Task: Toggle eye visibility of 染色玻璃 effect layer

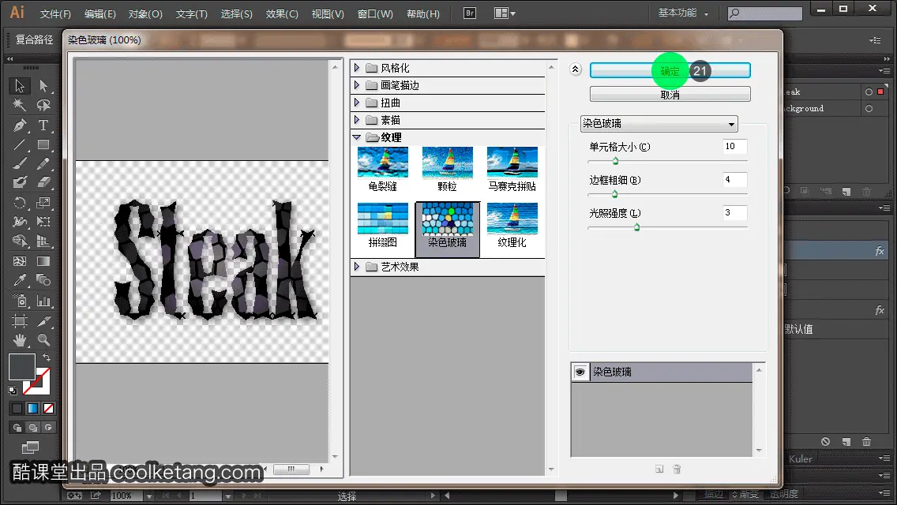Action: click(x=580, y=372)
